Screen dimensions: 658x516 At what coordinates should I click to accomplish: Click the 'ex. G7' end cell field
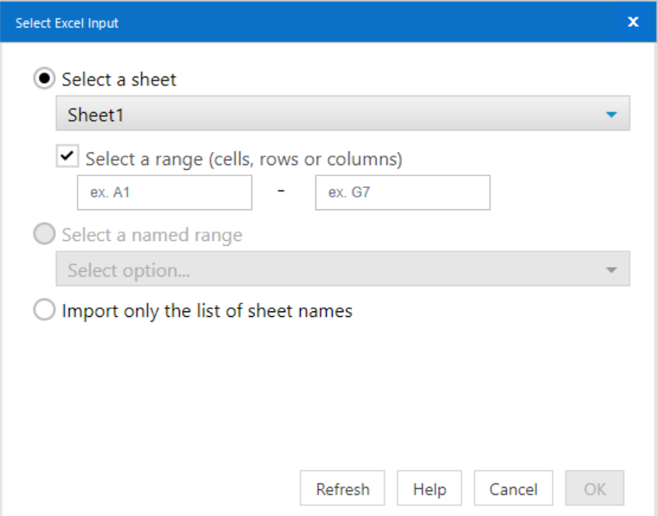tap(402, 193)
